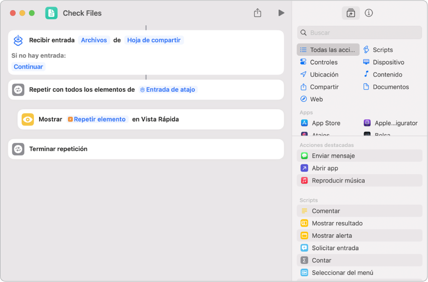Choose the Documentos category

pos(390,87)
